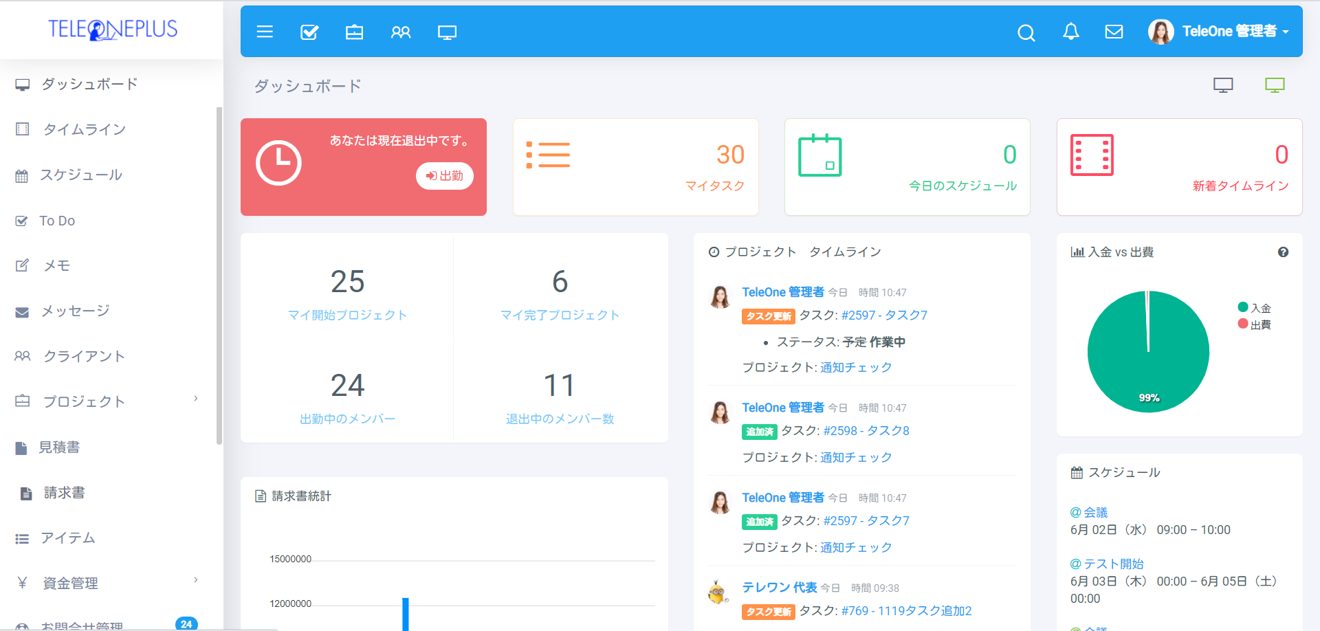Click the 11 clocked-out members count
The height and width of the screenshot is (631, 1320).
[x=559, y=385]
